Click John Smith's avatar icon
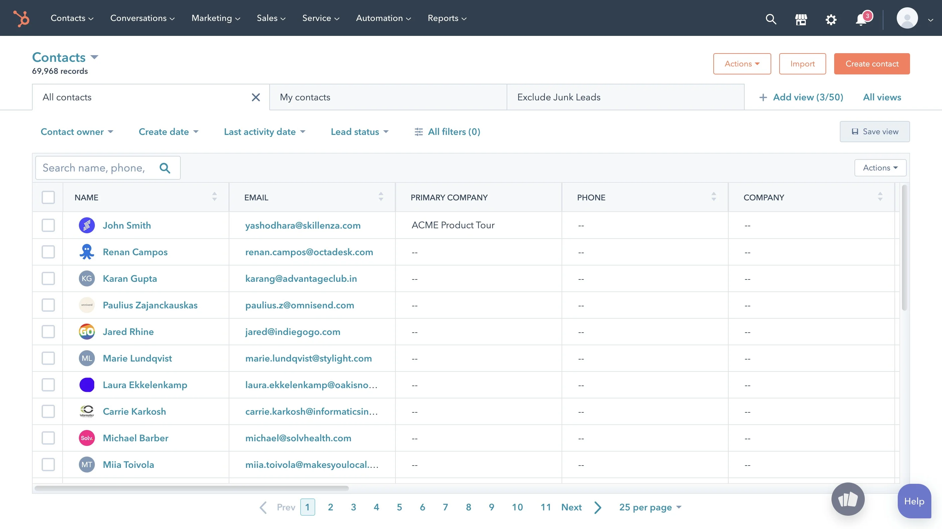This screenshot has height=529, width=942. [87, 225]
